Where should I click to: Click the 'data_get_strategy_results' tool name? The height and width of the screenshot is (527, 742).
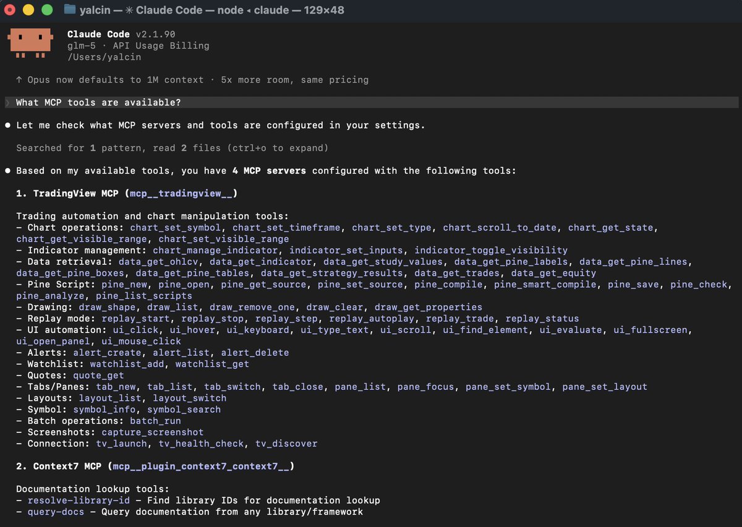coord(332,273)
